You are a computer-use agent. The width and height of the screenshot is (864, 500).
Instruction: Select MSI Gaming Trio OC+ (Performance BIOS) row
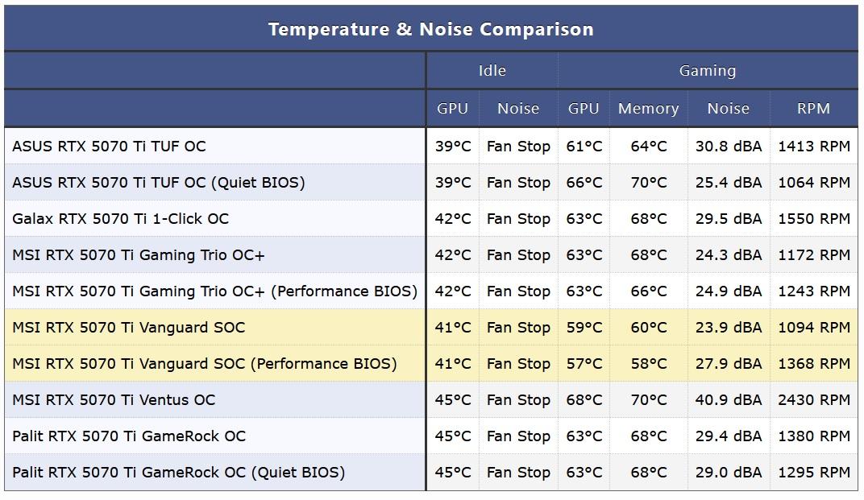(x=214, y=291)
